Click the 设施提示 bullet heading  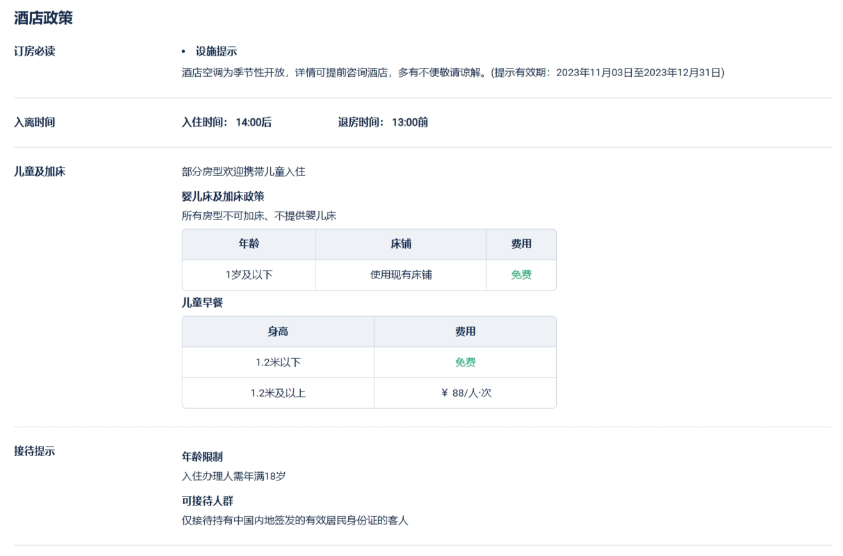tap(216, 51)
